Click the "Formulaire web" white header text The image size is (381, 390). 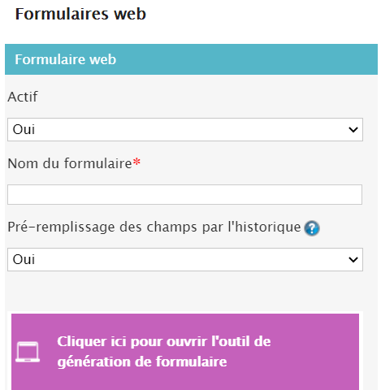[65, 59]
